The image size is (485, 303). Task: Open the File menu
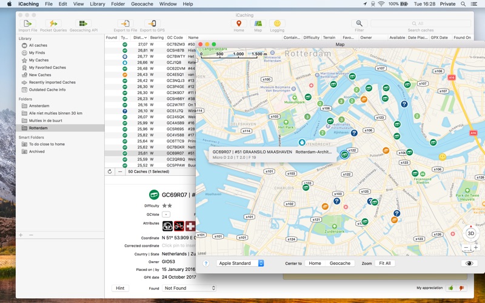[48, 4]
